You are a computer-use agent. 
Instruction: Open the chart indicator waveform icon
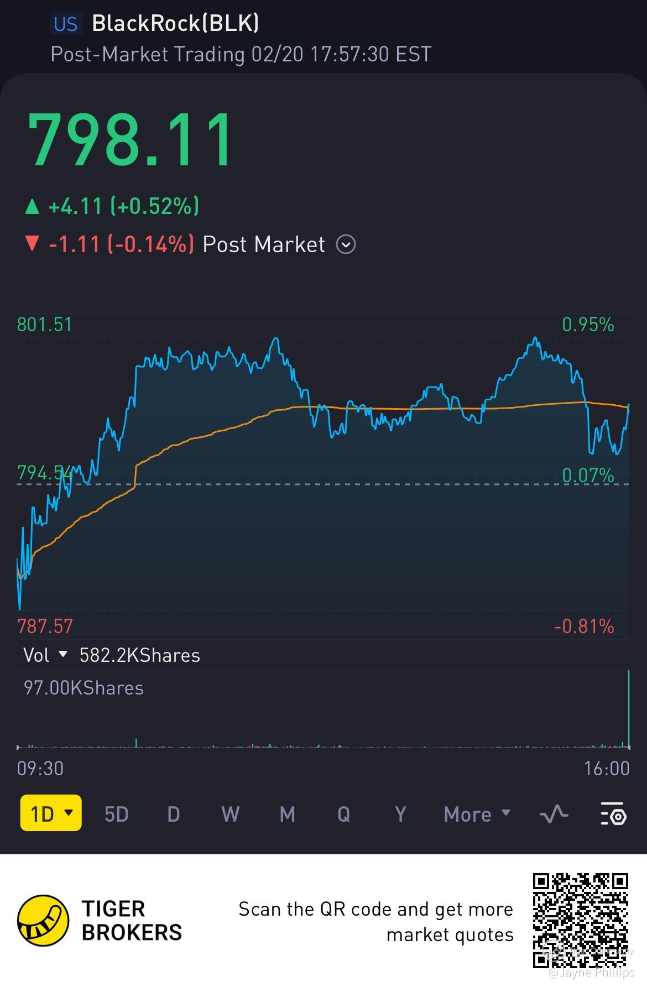(x=554, y=814)
